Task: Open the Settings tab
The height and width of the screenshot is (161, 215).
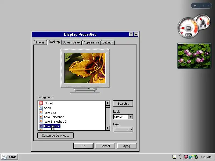Action: point(107,42)
